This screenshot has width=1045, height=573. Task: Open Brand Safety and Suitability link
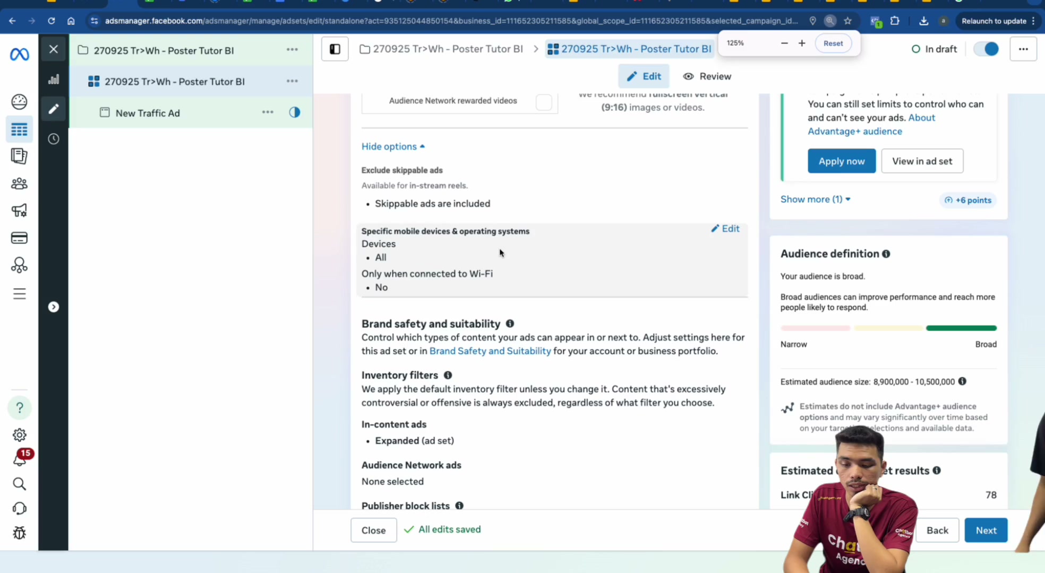pyautogui.click(x=490, y=351)
